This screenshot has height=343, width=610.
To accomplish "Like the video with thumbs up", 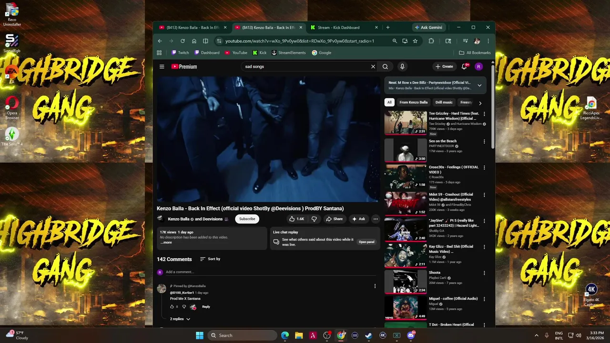I will click(x=296, y=219).
